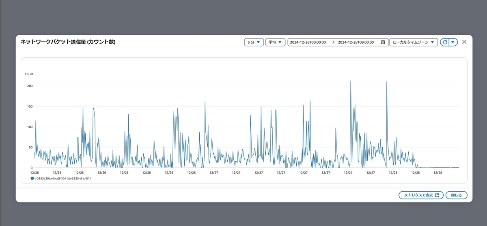
Task: Click the メトリクスで表示 button
Action: point(421,195)
